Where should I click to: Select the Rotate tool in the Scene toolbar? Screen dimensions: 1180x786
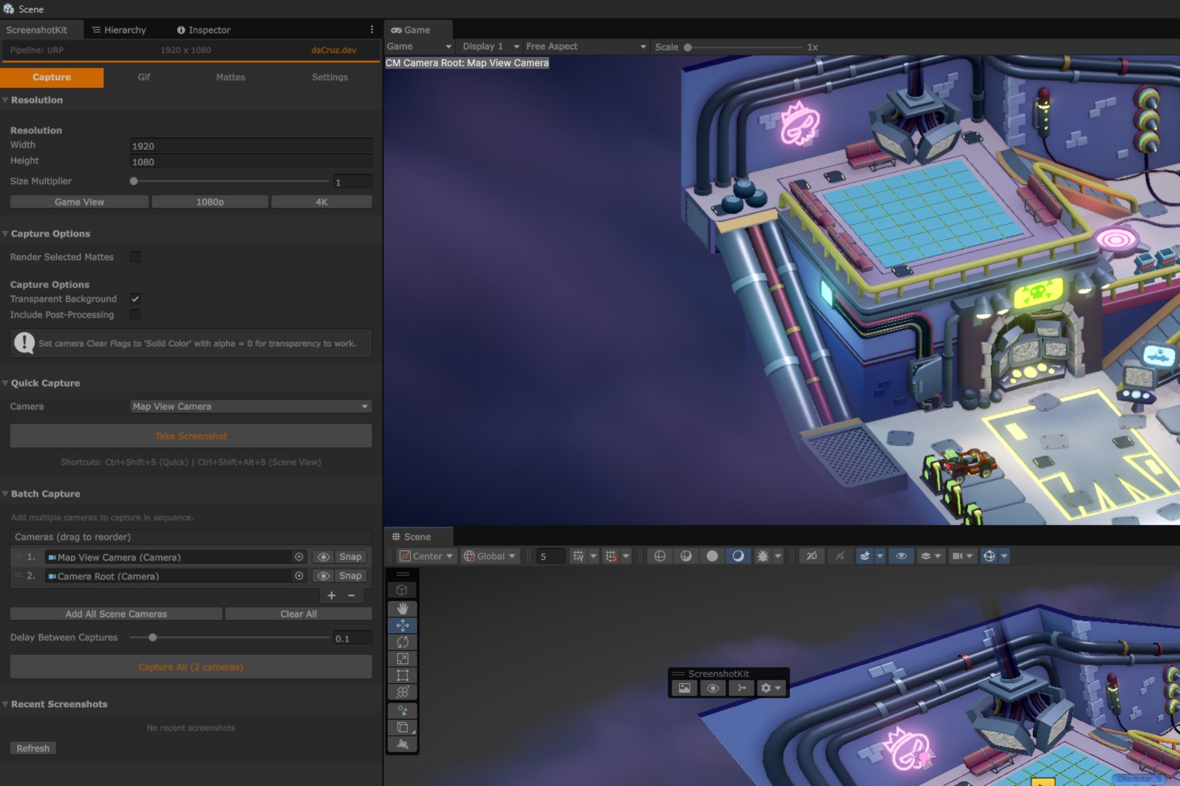pos(402,642)
